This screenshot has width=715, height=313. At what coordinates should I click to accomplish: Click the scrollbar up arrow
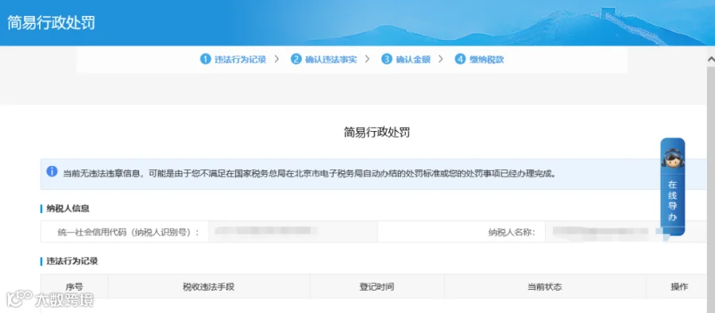pos(711,60)
